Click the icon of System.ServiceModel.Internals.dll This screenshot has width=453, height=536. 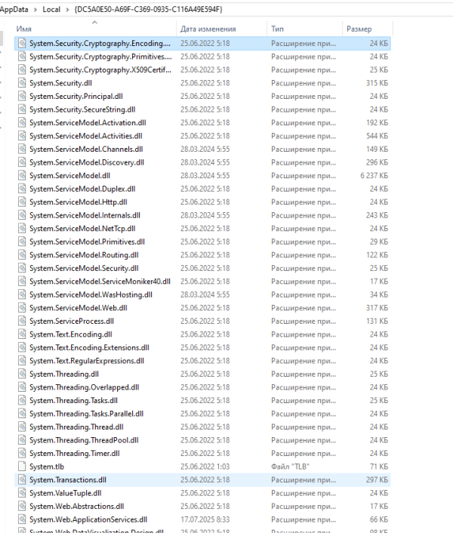pos(22,215)
